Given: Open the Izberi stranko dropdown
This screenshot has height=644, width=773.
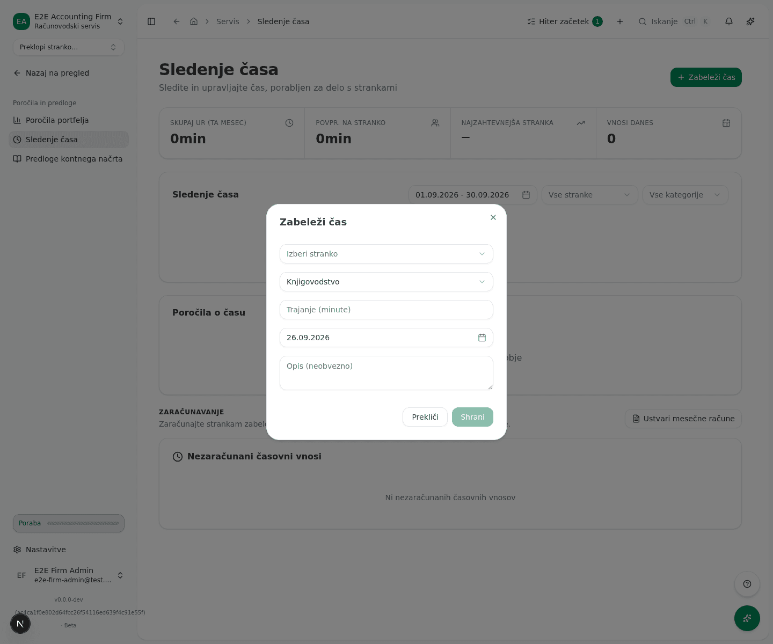Looking at the screenshot, I should (386, 254).
